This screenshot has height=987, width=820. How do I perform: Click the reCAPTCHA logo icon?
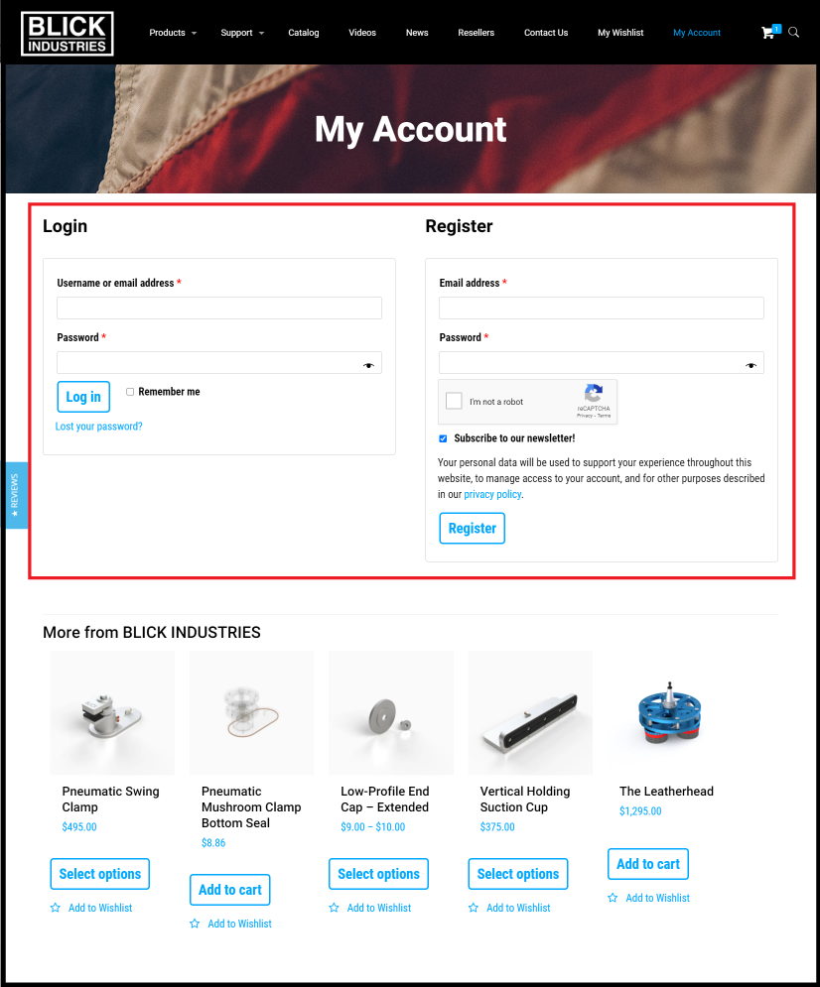coord(594,394)
